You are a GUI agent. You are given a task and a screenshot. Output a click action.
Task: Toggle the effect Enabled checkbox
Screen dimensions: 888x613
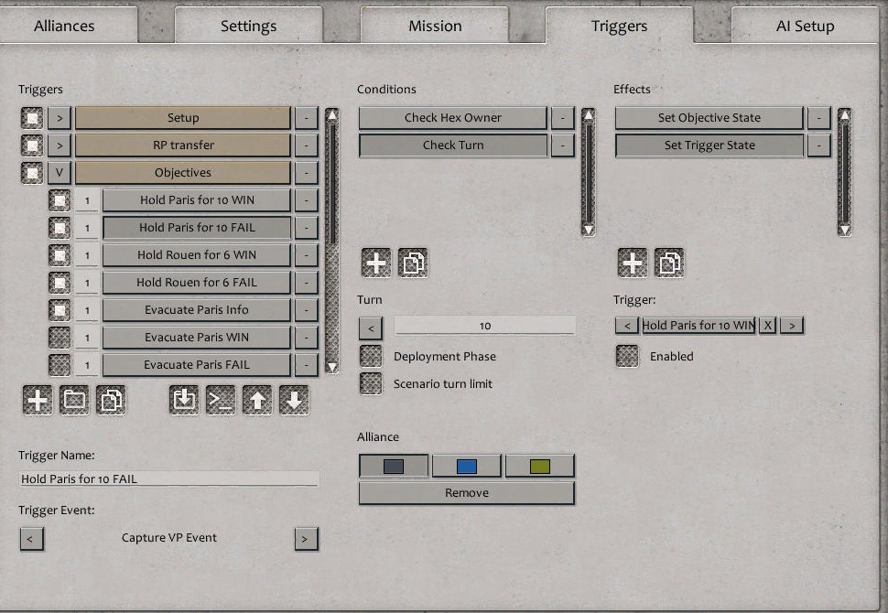627,356
